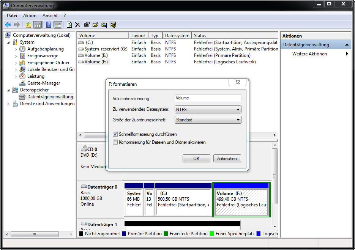Click the blue back arrow in toolbar

pos(8,25)
